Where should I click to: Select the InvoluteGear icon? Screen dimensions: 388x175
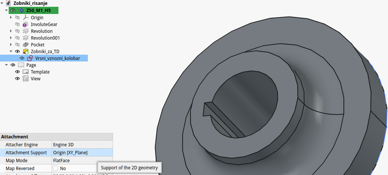26,24
